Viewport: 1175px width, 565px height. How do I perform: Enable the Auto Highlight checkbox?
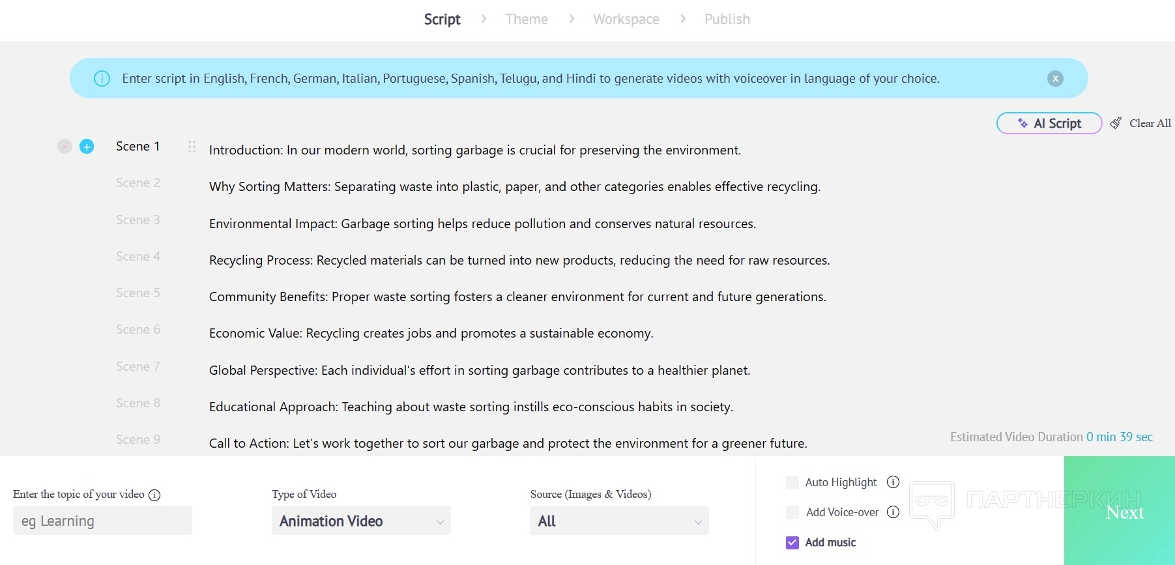pos(792,482)
